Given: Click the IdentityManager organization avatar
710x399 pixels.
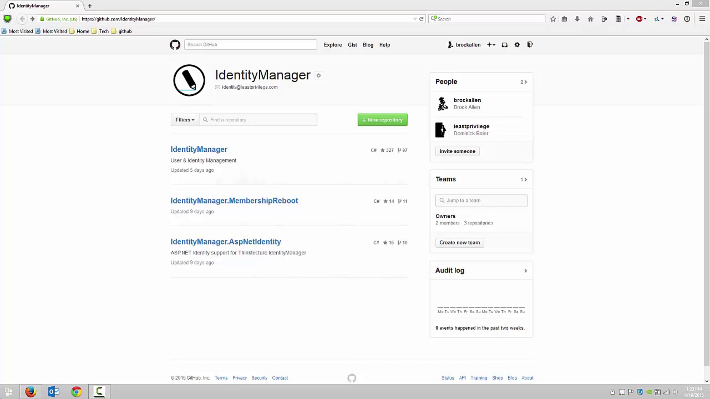Looking at the screenshot, I should [189, 80].
